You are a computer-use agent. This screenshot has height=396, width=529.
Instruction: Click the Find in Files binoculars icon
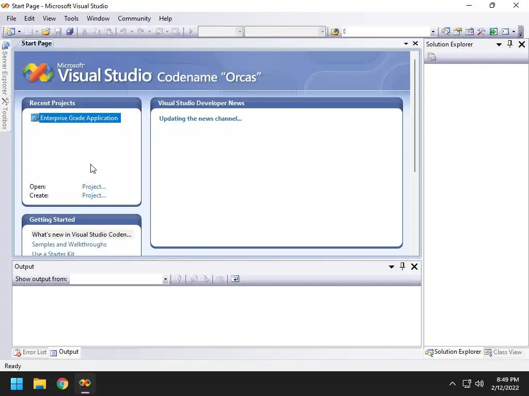(335, 31)
